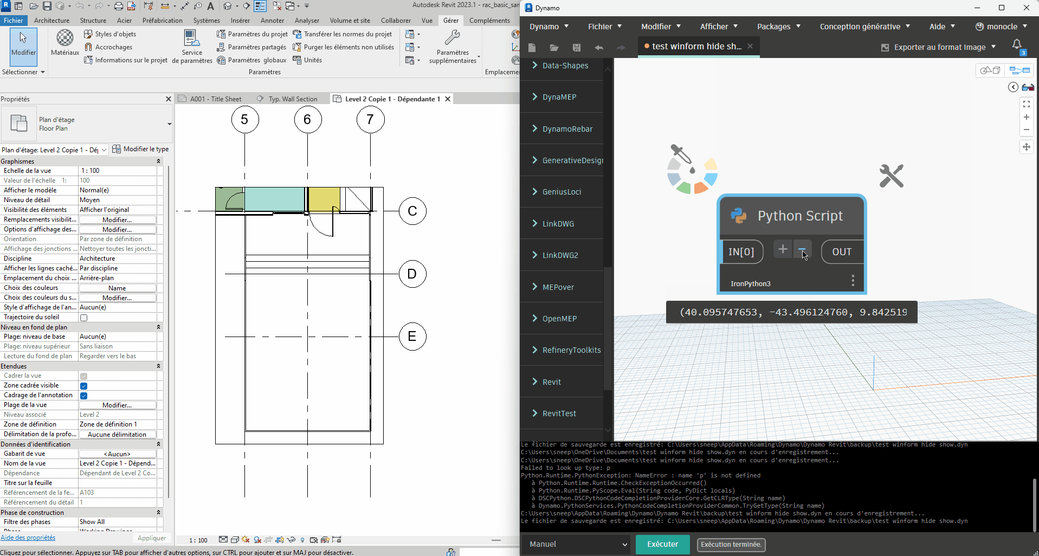Click Dynamo console vertical scrollbar
Viewport: 1039px width, 556px height.
tap(1035, 505)
